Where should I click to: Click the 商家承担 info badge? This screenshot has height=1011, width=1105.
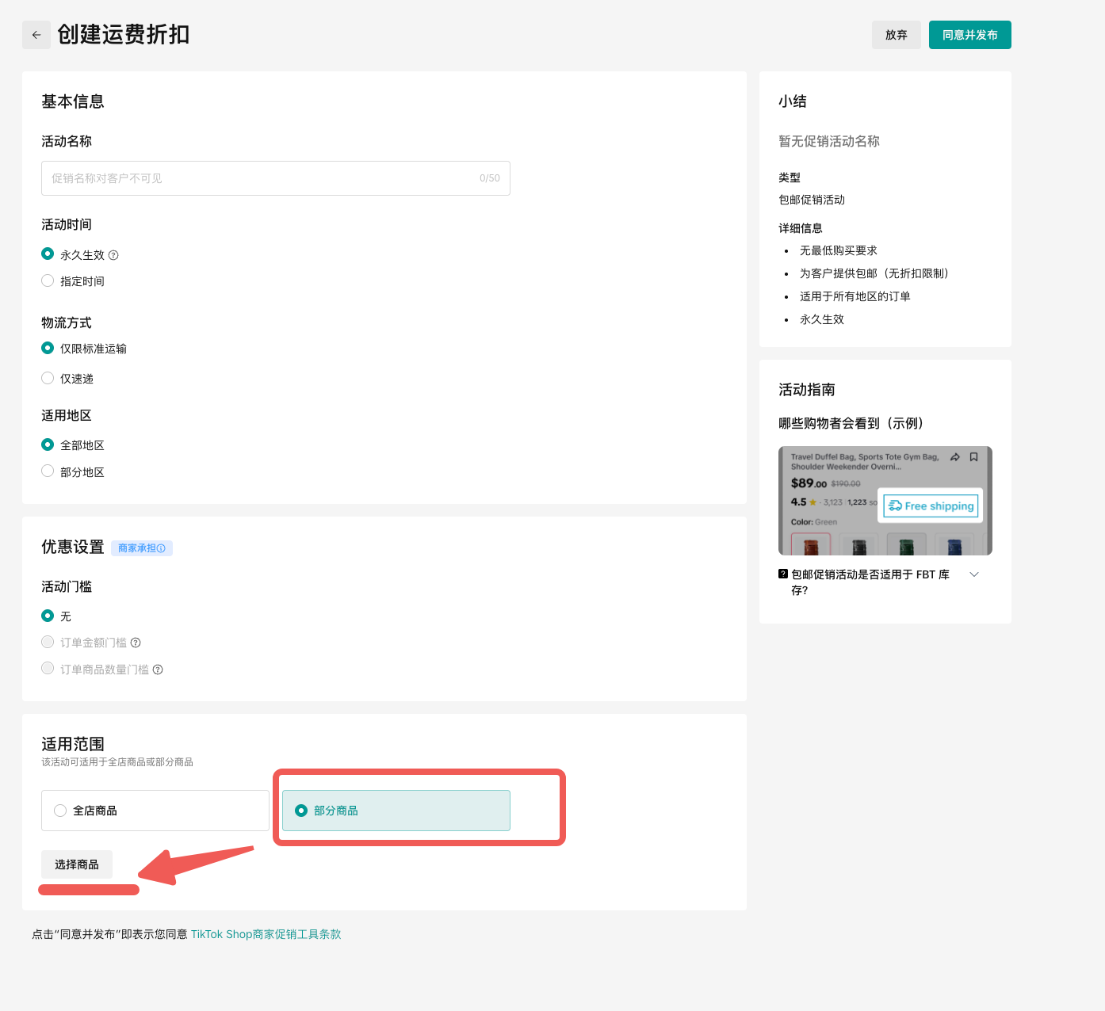[x=142, y=548]
